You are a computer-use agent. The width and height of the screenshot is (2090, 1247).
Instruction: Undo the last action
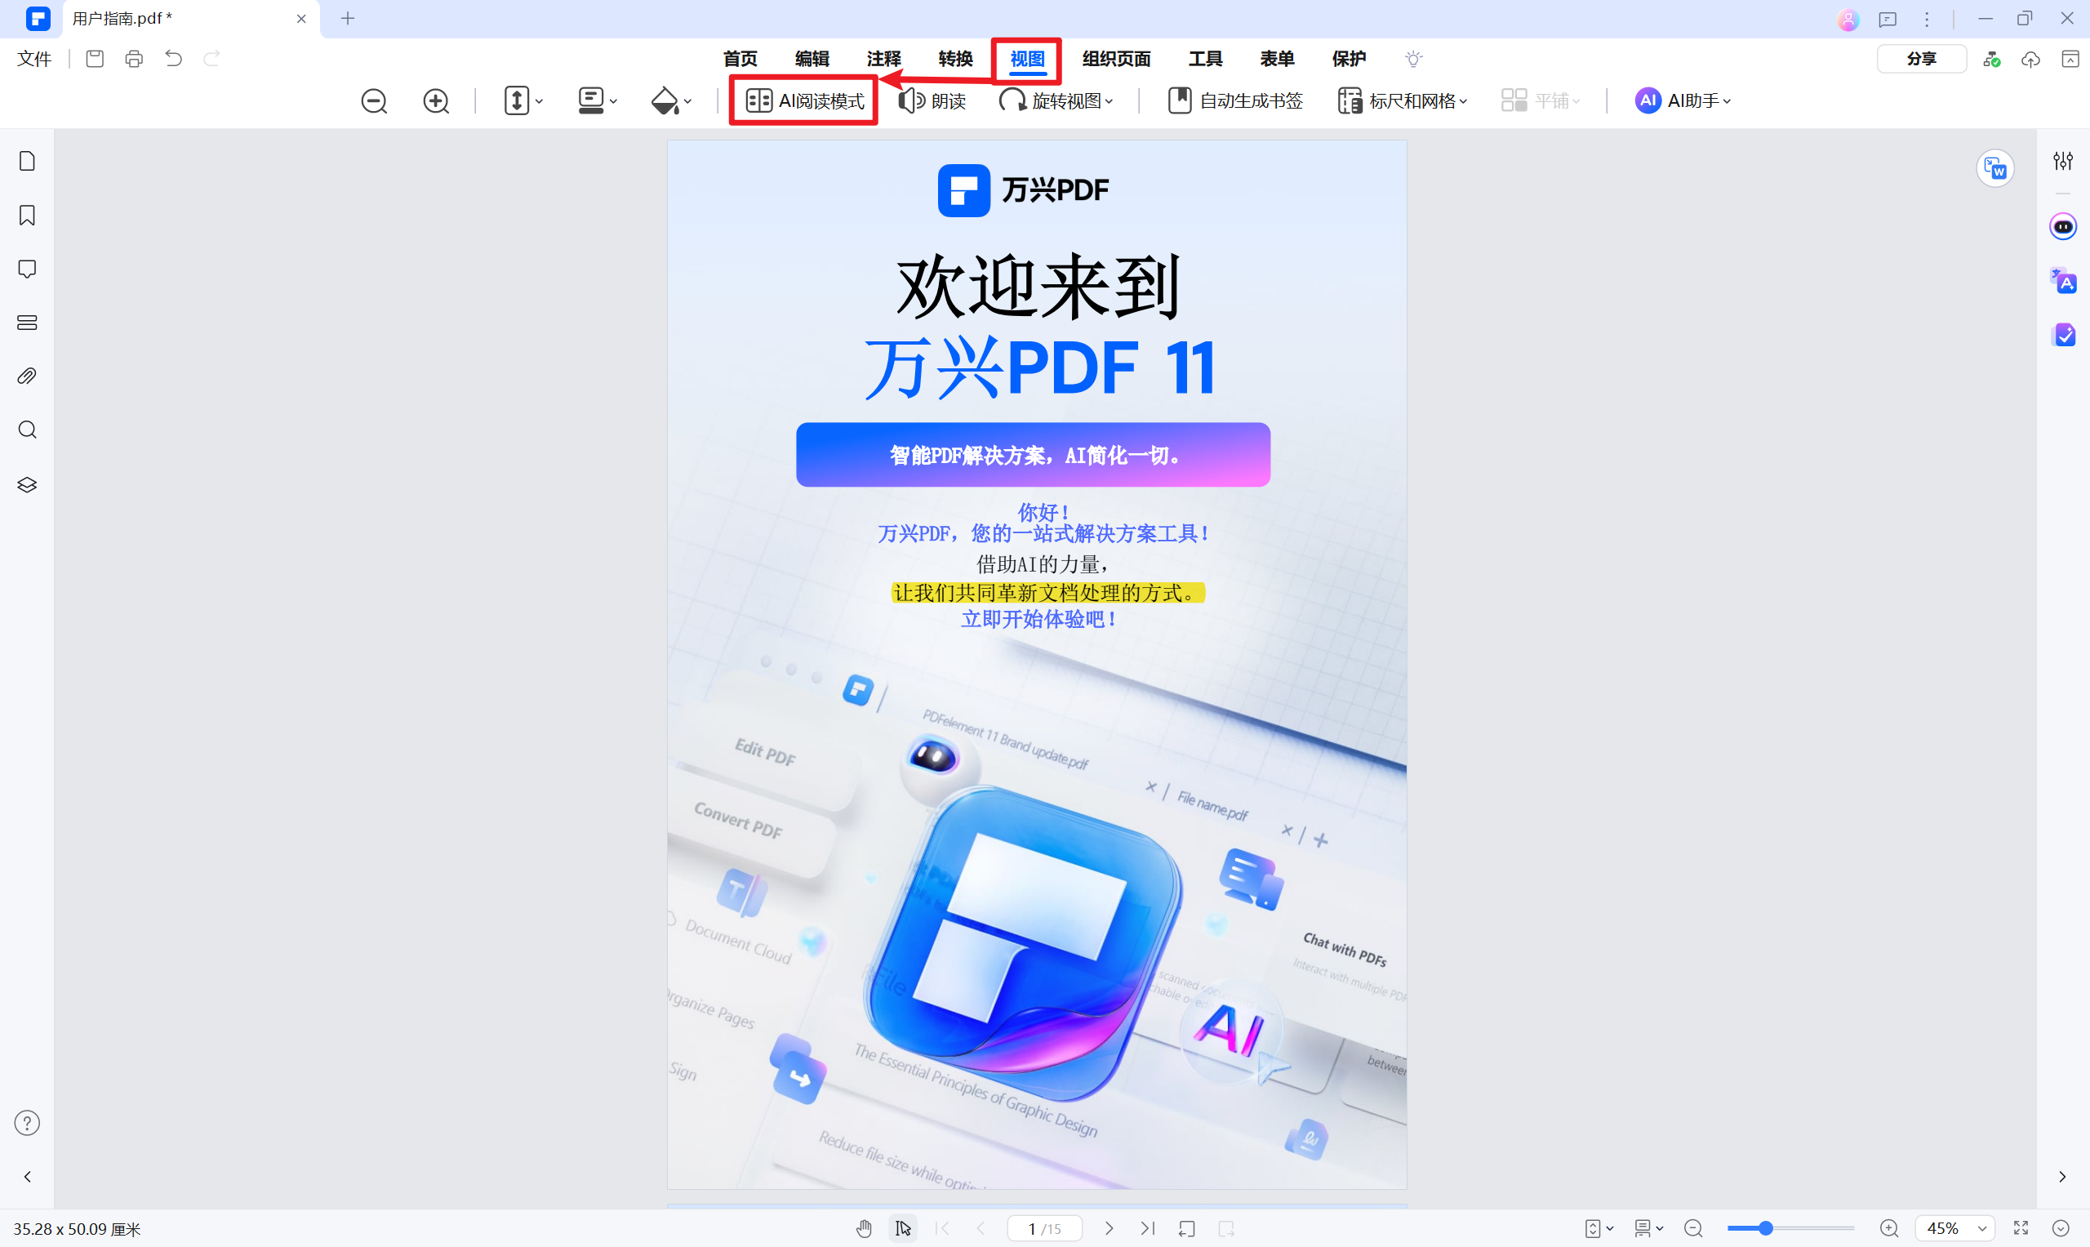(x=173, y=58)
